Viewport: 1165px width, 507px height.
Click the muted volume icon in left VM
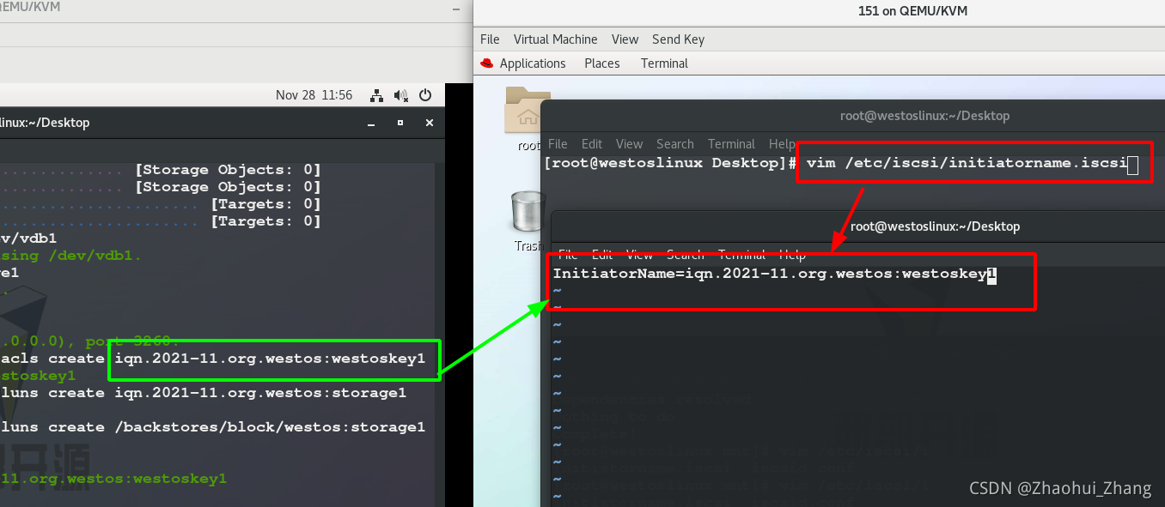click(400, 95)
